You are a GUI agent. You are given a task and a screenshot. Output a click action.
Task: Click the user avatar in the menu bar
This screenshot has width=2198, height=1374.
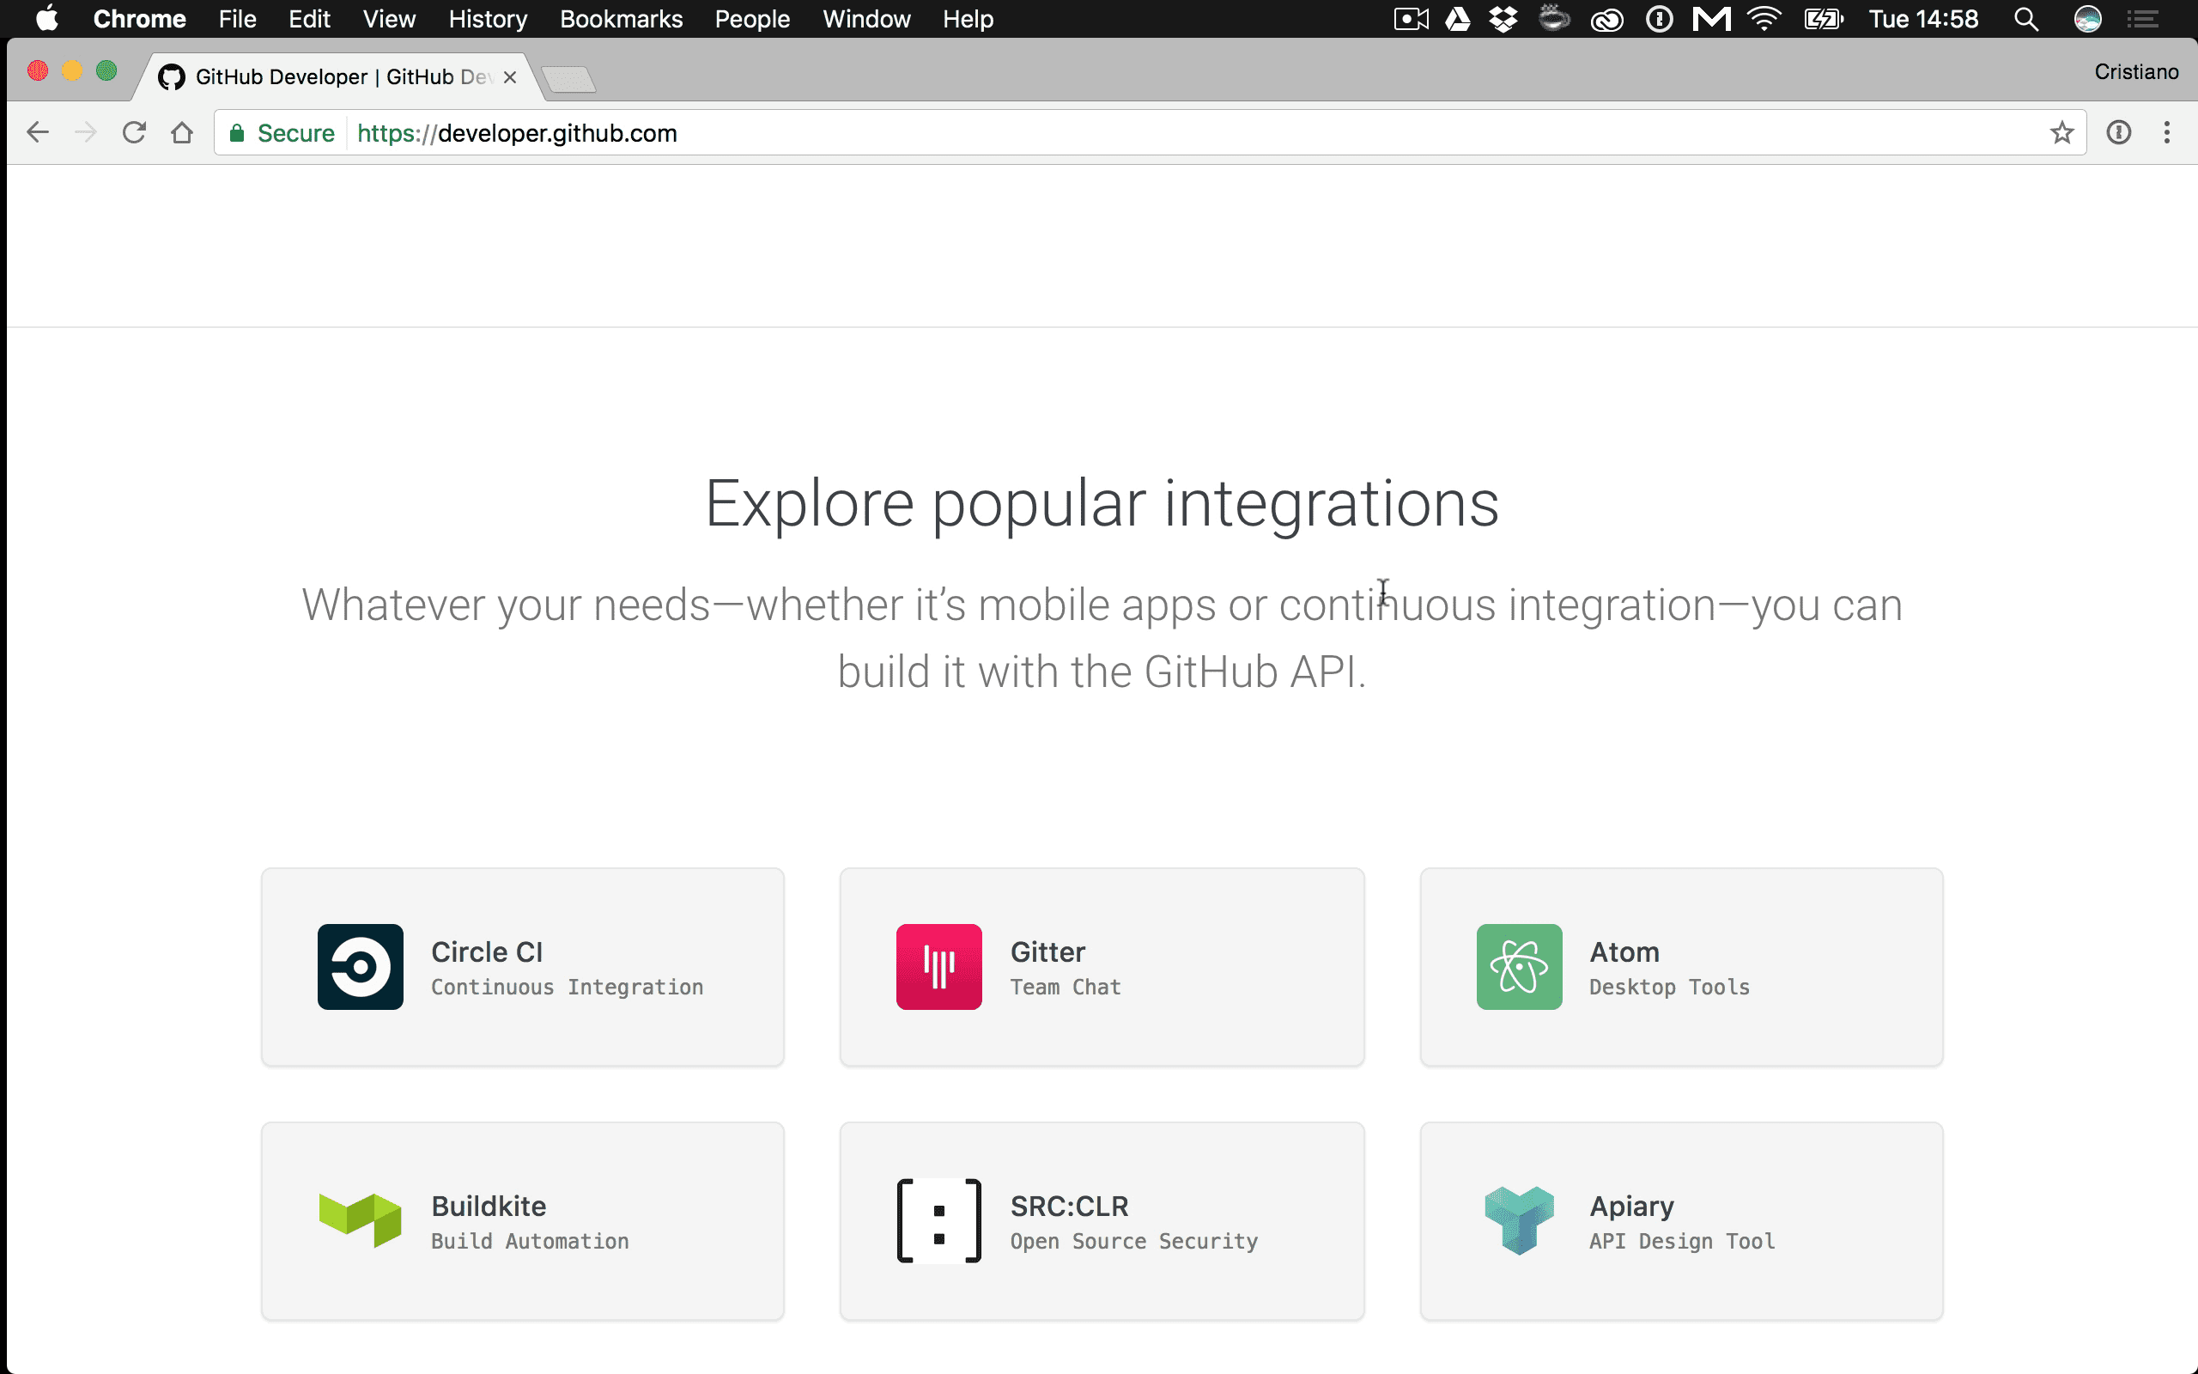pos(2088,18)
